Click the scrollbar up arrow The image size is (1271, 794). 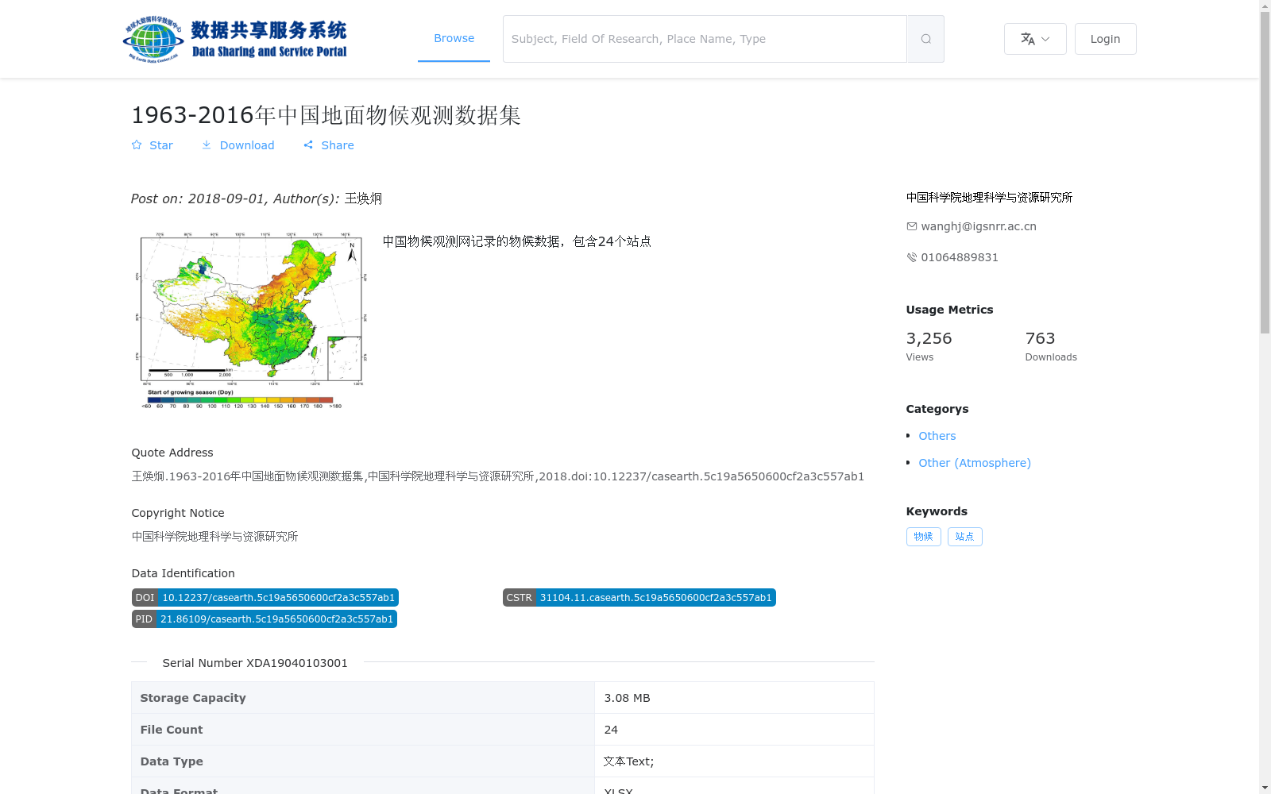(1265, 6)
